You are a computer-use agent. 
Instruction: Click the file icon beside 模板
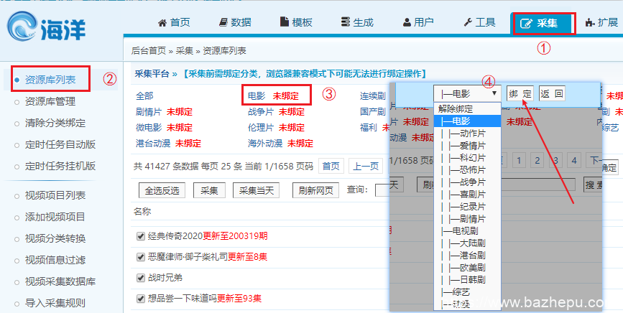tap(285, 23)
